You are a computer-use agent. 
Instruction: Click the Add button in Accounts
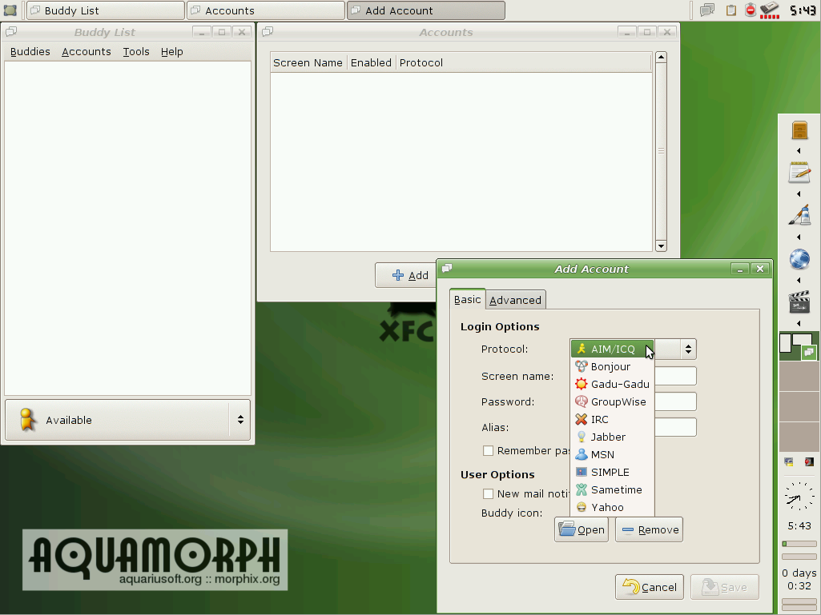coord(409,275)
